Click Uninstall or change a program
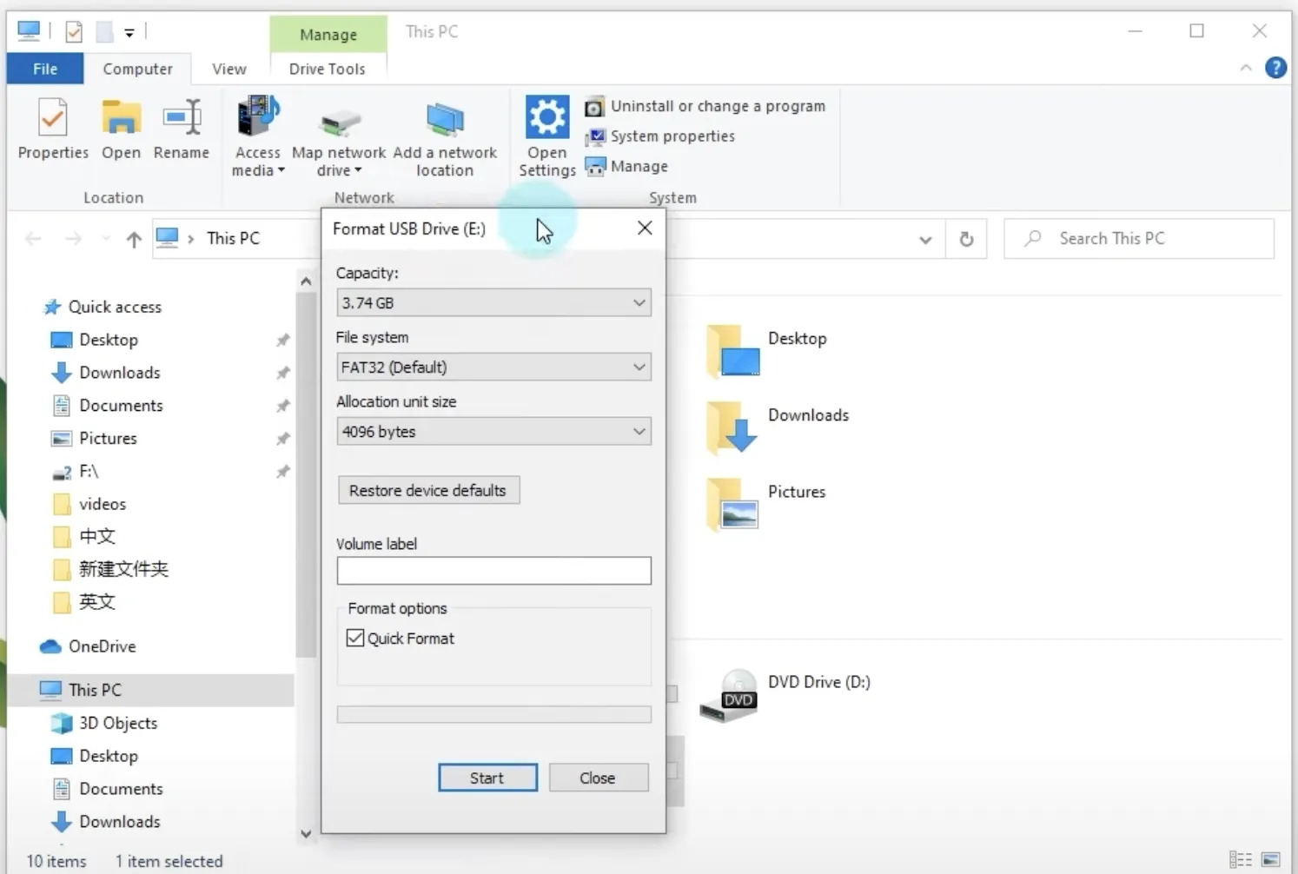Viewport: 1298px width, 874px height. click(705, 106)
